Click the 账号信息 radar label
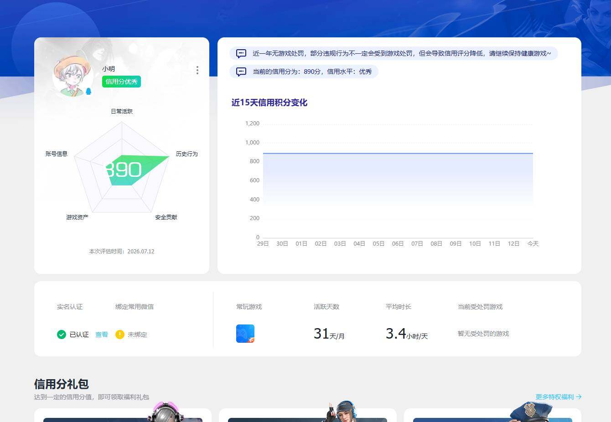 [57, 154]
